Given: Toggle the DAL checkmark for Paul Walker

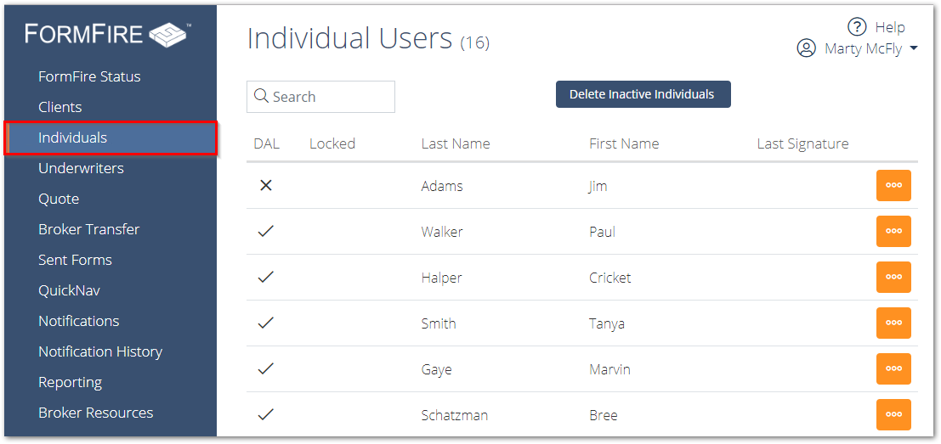Looking at the screenshot, I should pos(266,231).
